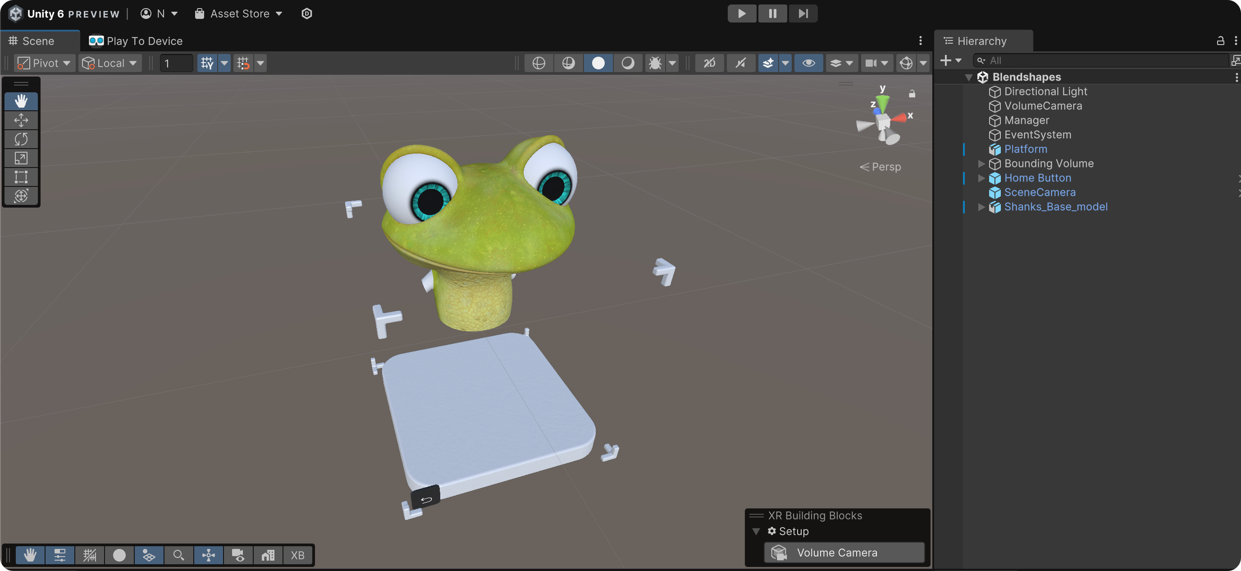This screenshot has width=1241, height=571.
Task: Toggle scene visibility eye icon
Action: coord(808,63)
